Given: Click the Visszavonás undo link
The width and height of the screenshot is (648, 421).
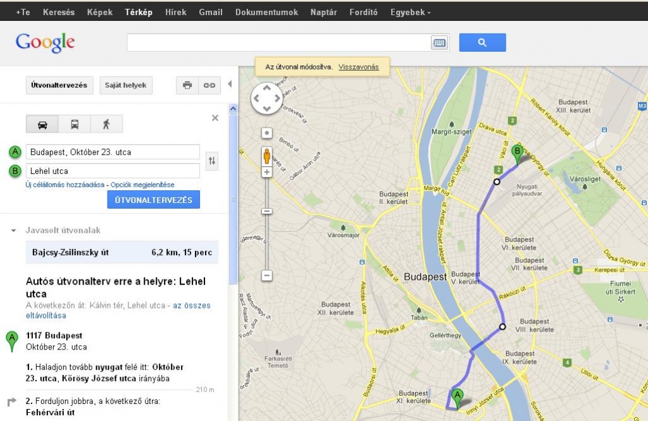Looking at the screenshot, I should (x=358, y=67).
